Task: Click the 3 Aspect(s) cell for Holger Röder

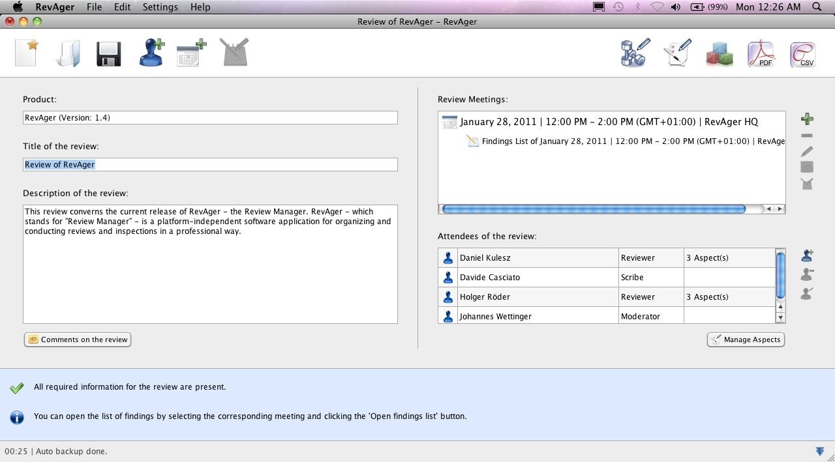Action: pyautogui.click(x=729, y=297)
